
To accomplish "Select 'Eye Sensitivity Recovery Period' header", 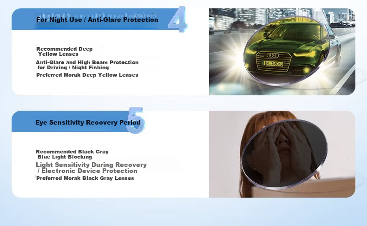I will click(x=88, y=122).
